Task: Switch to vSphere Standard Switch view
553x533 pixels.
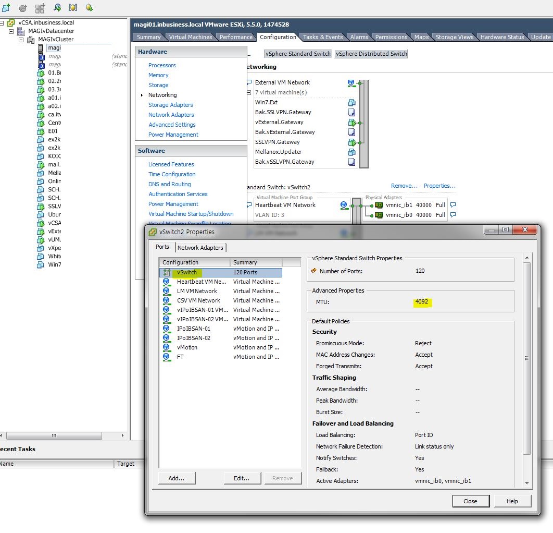Action: 298,54
